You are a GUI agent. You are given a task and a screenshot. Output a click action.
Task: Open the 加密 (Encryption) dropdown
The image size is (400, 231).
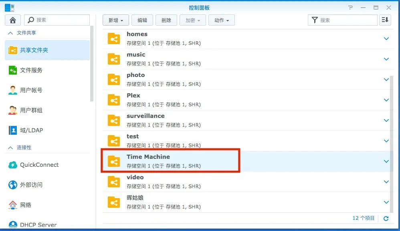coord(193,20)
